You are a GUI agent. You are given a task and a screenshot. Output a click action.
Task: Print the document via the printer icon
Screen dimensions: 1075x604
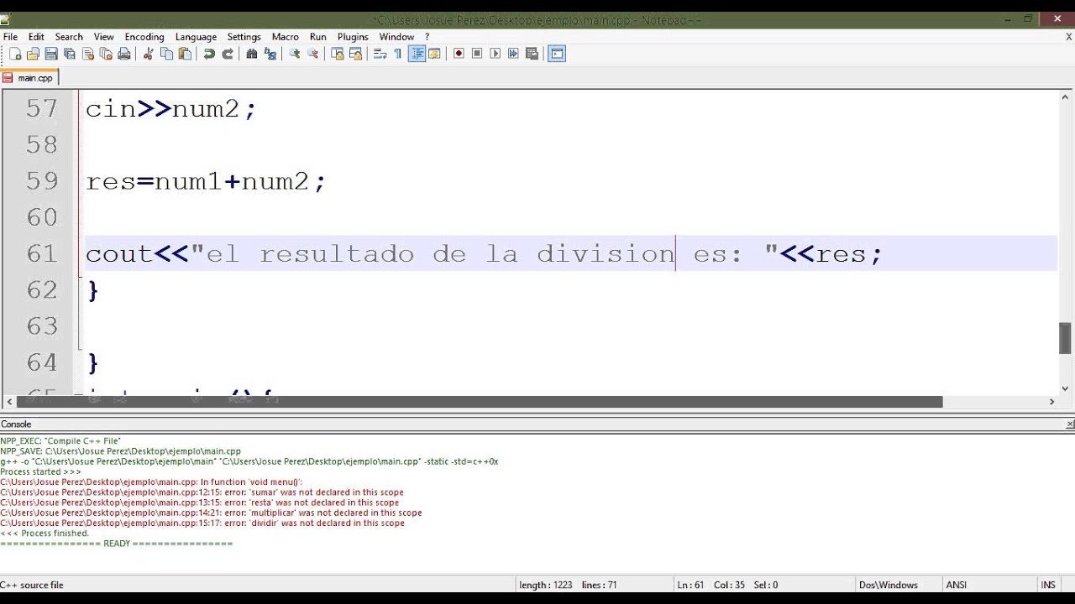tap(124, 54)
